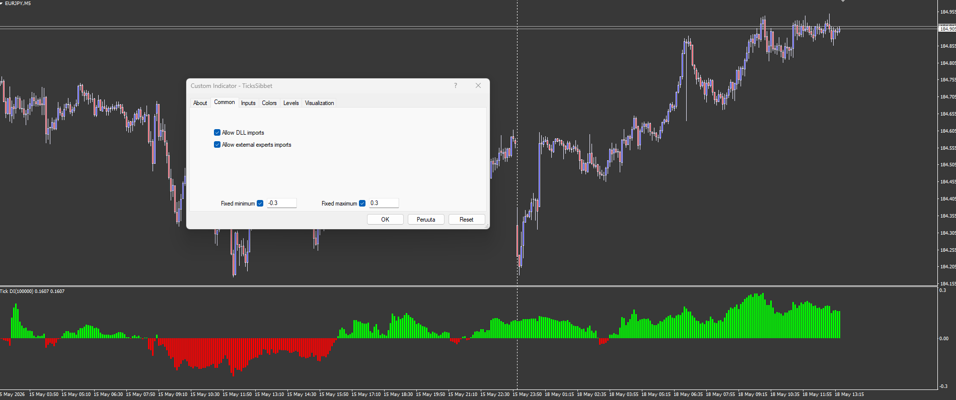Switch to the Colors tab
The height and width of the screenshot is (400, 956).
pos(269,103)
